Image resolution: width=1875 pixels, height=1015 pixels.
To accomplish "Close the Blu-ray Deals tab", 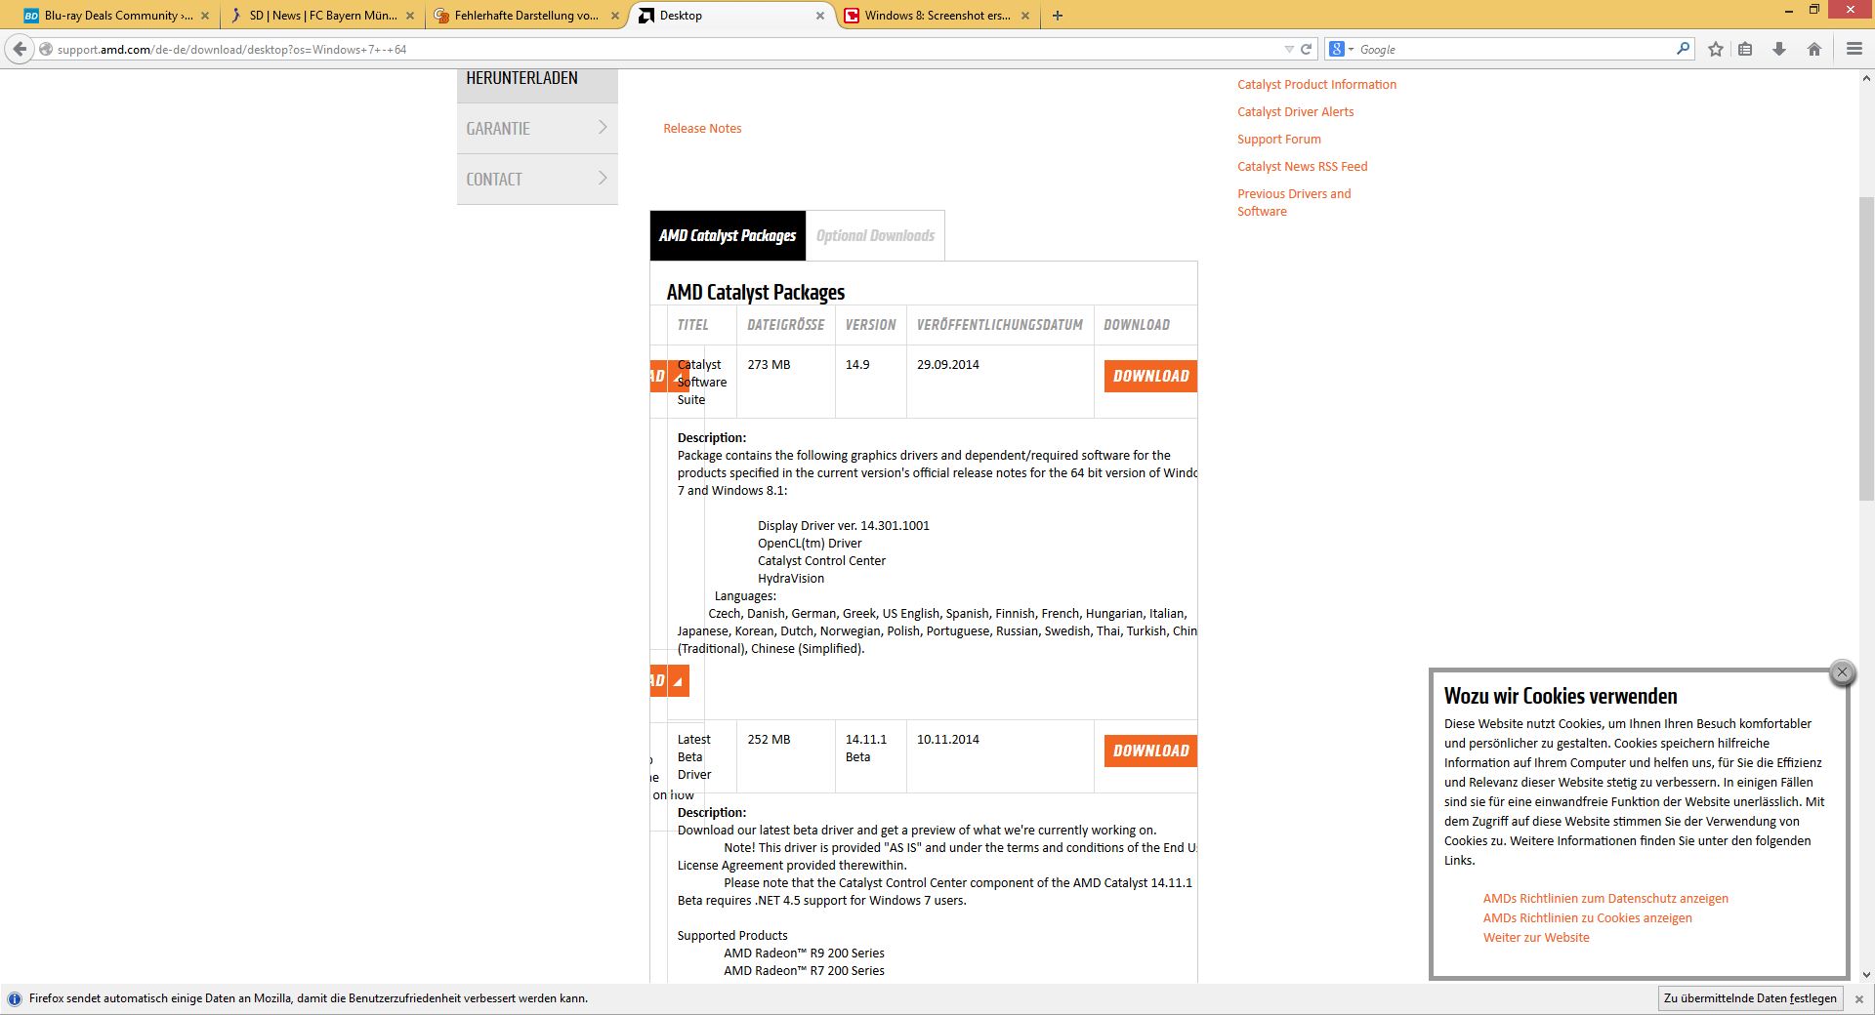I will tap(205, 16).
